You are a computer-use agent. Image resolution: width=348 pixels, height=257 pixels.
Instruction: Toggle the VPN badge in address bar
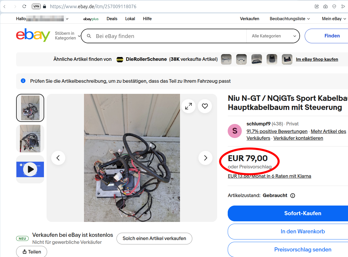[x=36, y=6]
